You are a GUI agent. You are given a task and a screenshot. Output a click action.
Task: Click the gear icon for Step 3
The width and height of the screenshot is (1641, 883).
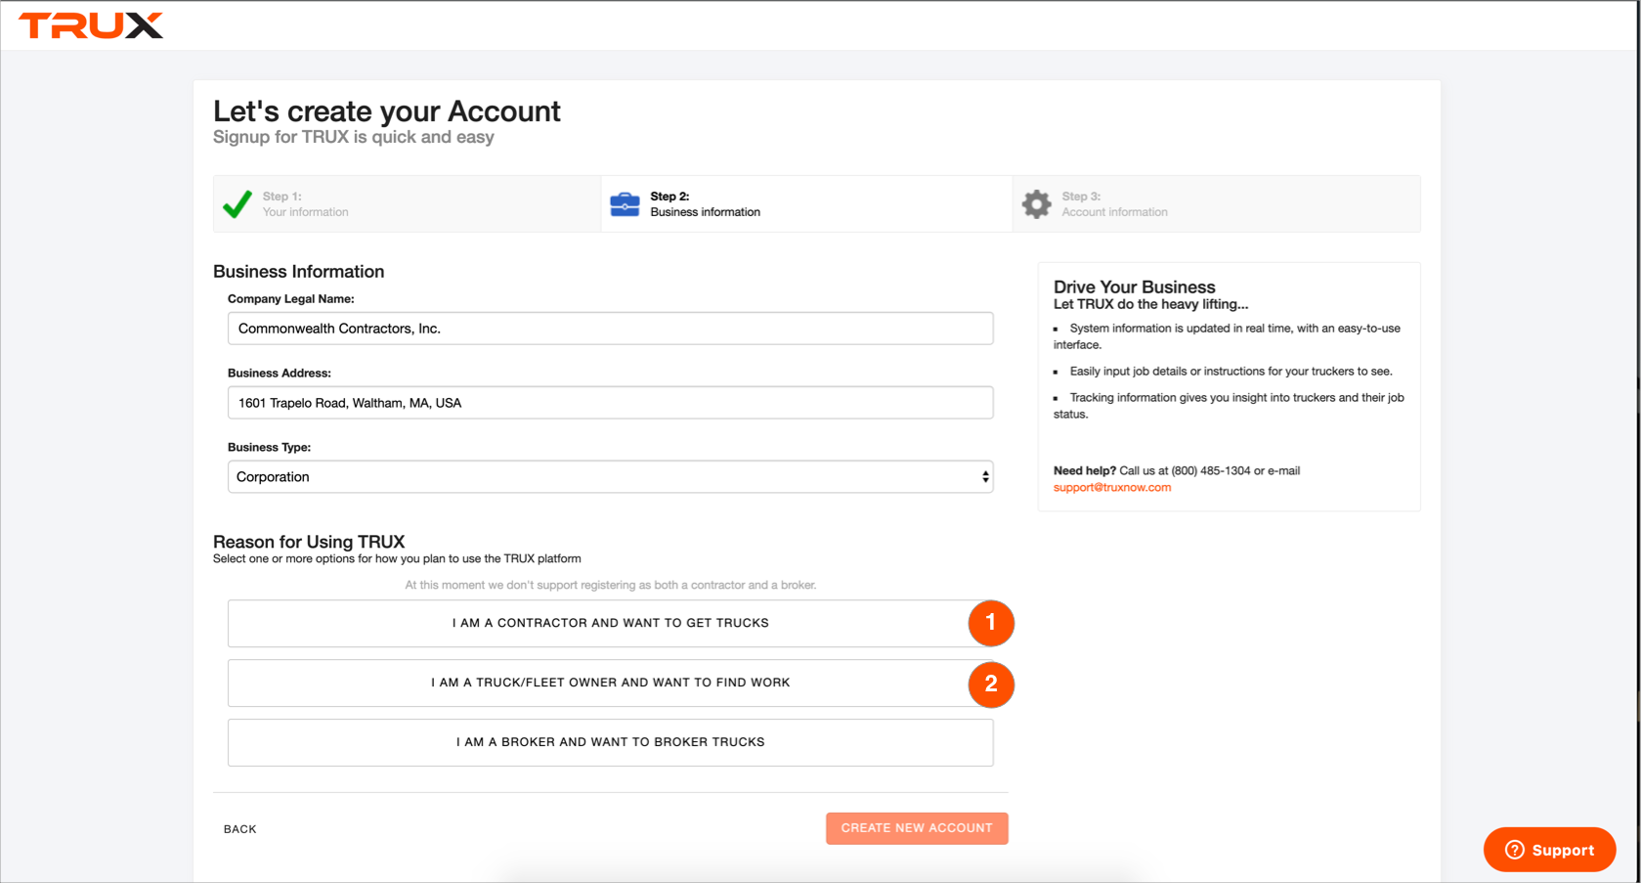1036,203
